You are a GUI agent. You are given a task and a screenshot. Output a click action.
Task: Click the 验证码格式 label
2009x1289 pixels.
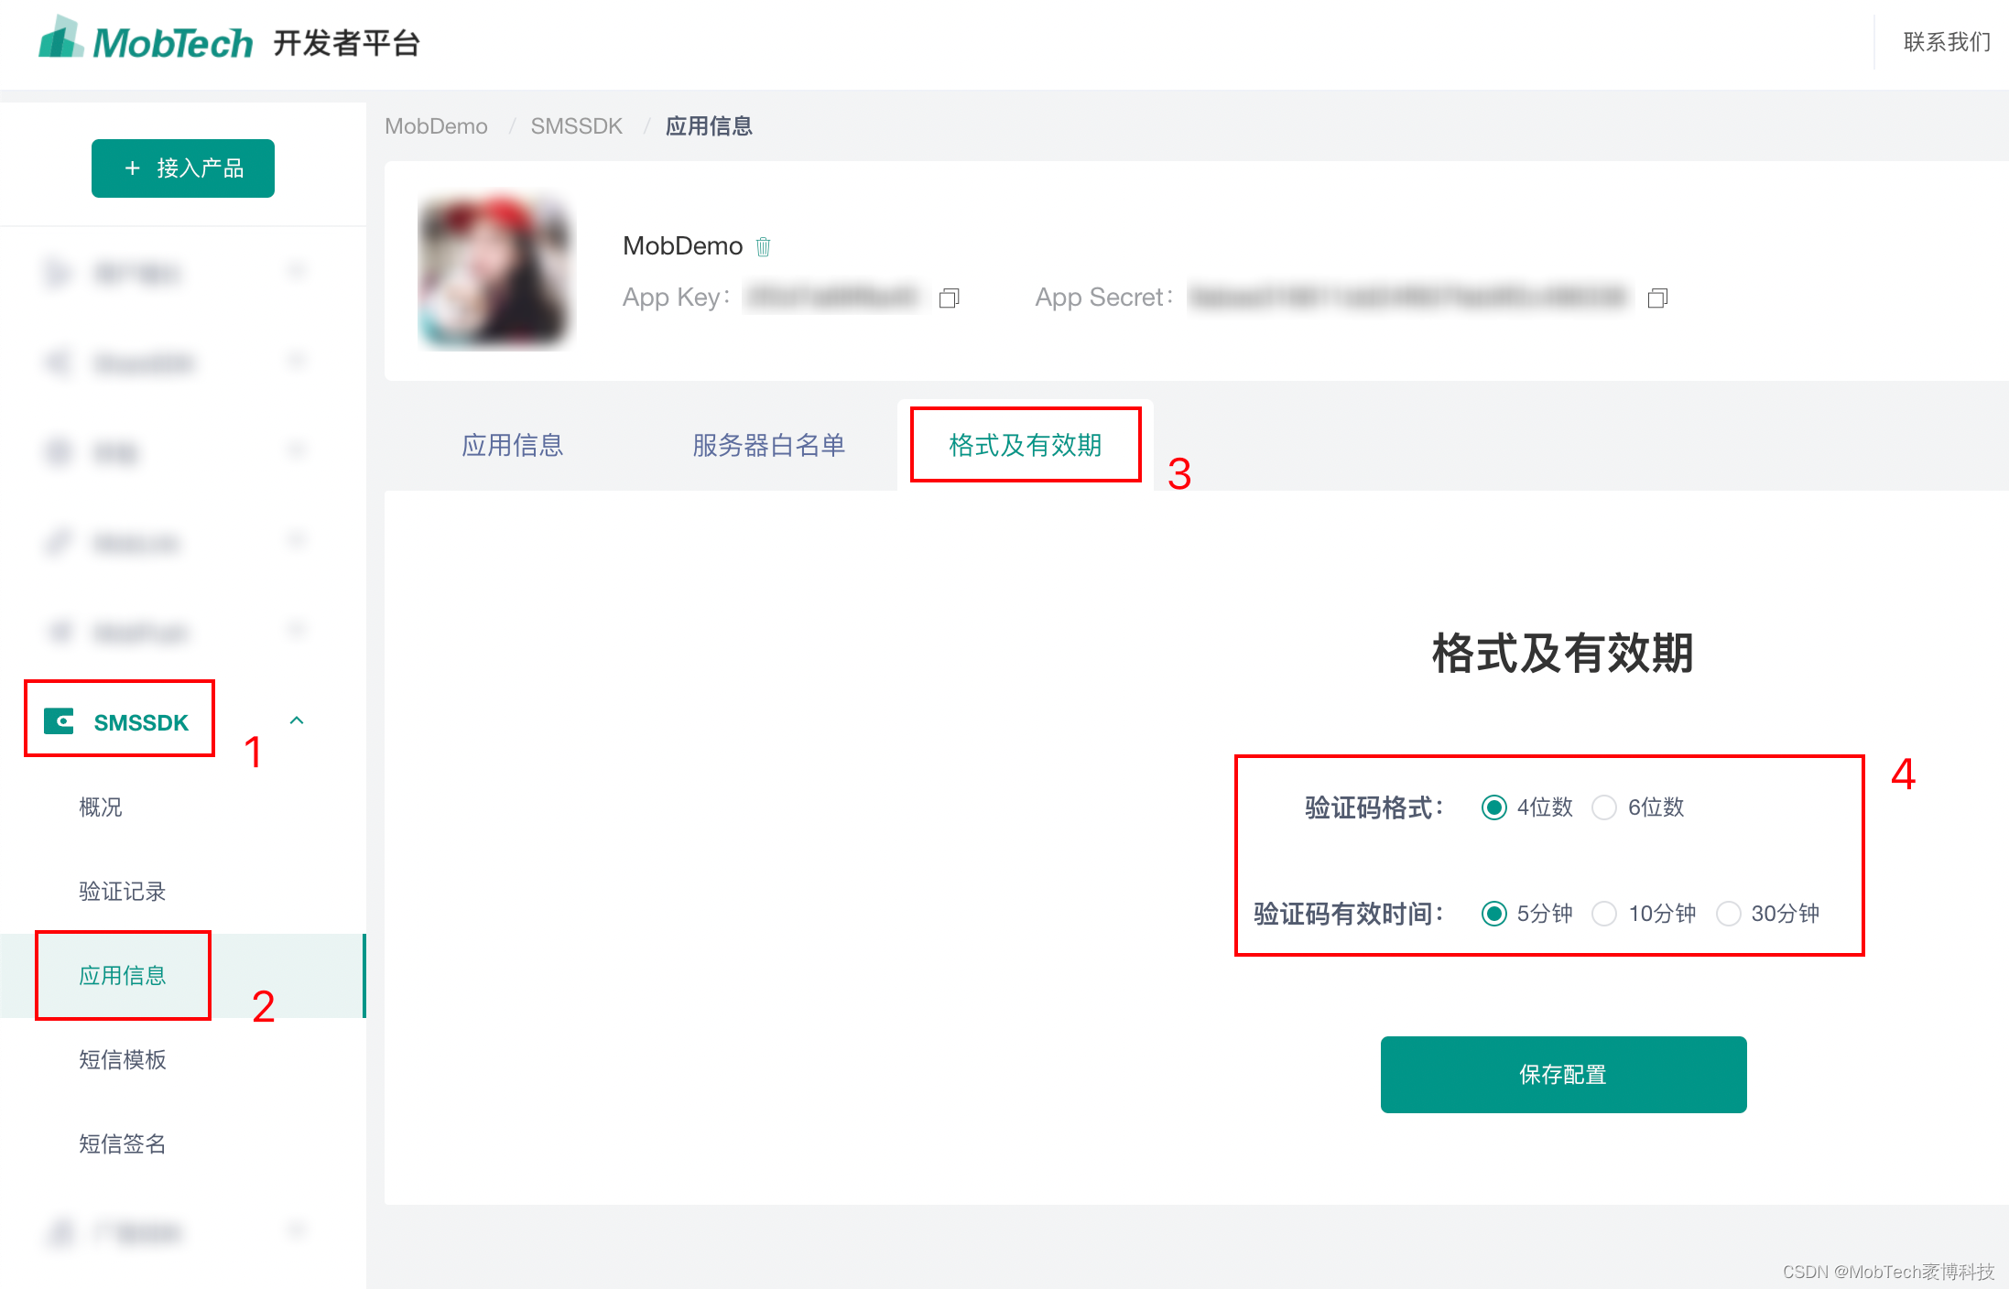(1374, 807)
